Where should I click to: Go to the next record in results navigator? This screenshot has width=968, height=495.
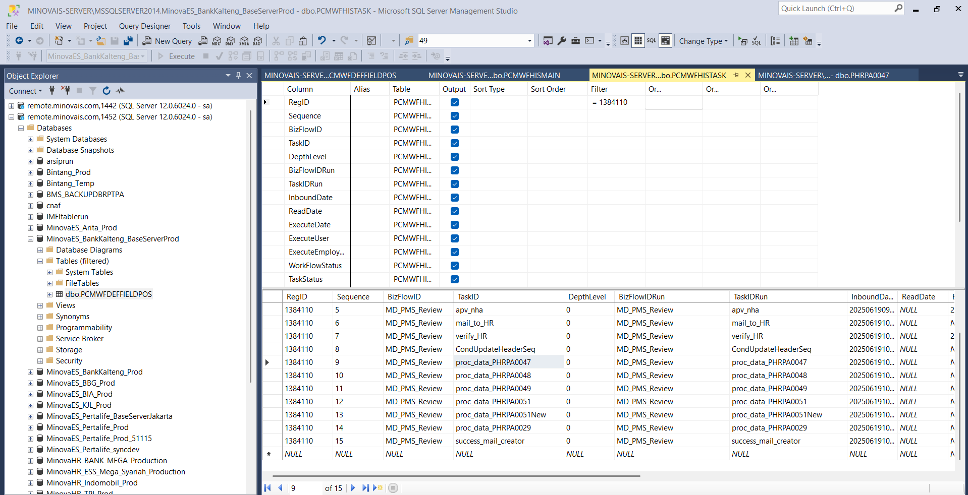[x=353, y=488]
